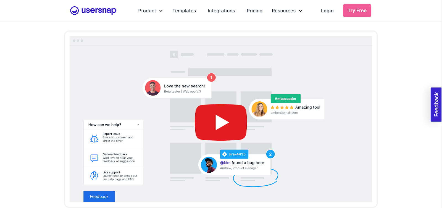Image resolution: width=442 pixels, height=208 pixels.
Task: Click the Try Free button
Action: tap(357, 10)
